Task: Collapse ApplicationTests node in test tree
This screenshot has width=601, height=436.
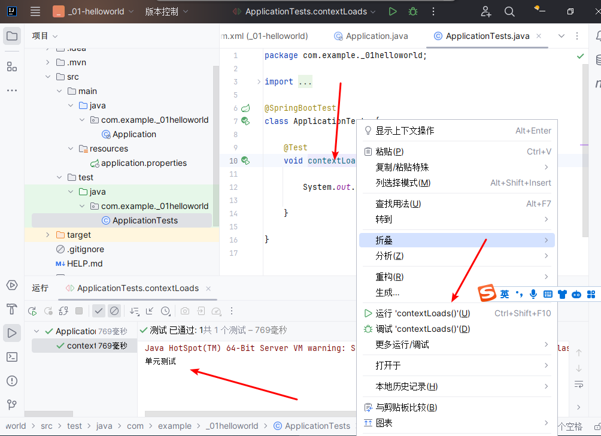Action: [x=37, y=331]
